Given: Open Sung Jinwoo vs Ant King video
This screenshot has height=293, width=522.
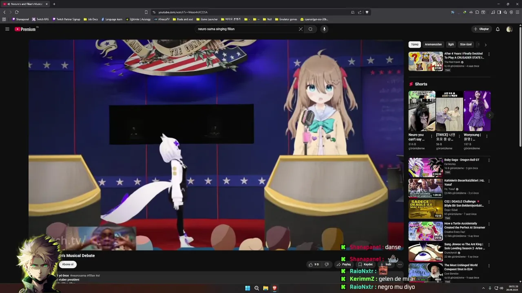Looking at the screenshot, I should [425, 252].
